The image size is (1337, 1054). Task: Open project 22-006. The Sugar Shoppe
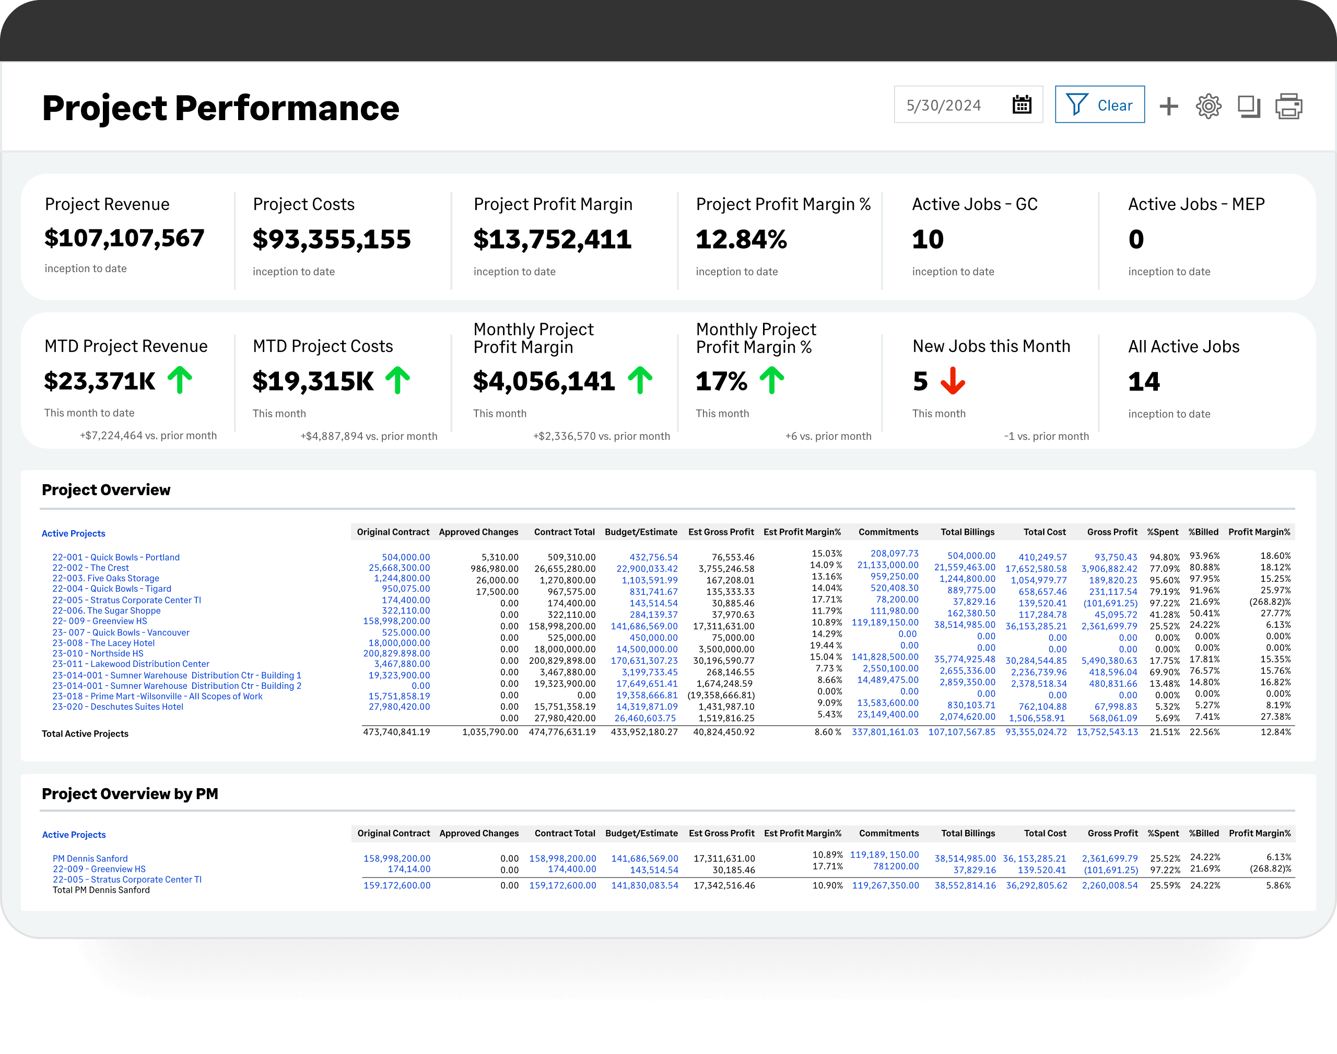click(x=106, y=611)
